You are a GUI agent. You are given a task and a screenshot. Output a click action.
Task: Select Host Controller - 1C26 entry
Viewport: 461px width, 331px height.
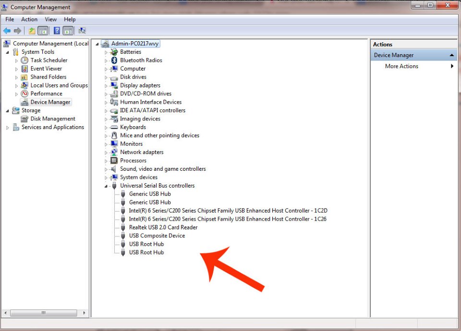pos(228,219)
